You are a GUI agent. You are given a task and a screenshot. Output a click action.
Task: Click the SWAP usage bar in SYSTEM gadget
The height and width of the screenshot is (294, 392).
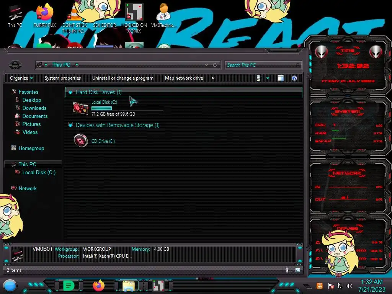coord(339,139)
